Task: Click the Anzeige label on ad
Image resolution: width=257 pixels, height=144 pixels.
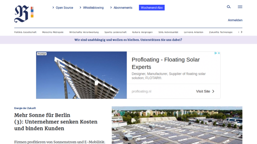Action: (x=42, y=54)
